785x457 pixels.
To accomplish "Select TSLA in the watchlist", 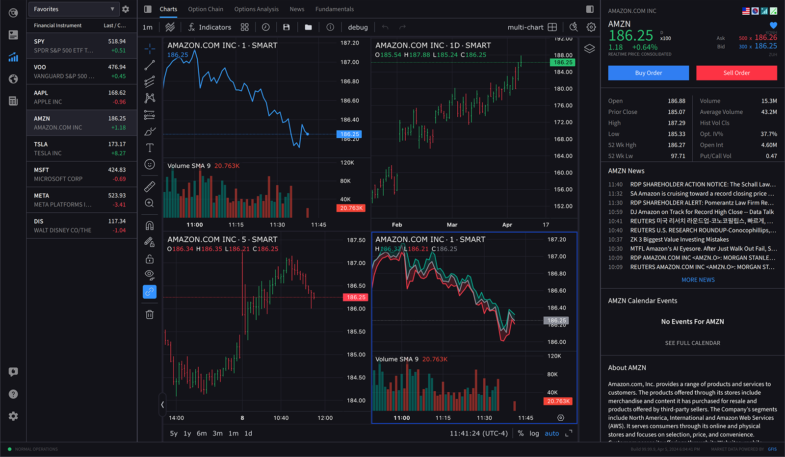I will (x=81, y=149).
